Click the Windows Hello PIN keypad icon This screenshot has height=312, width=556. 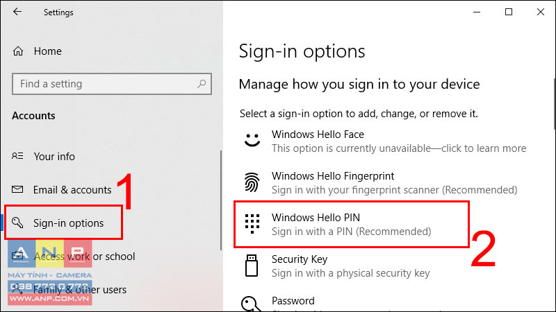(x=252, y=223)
